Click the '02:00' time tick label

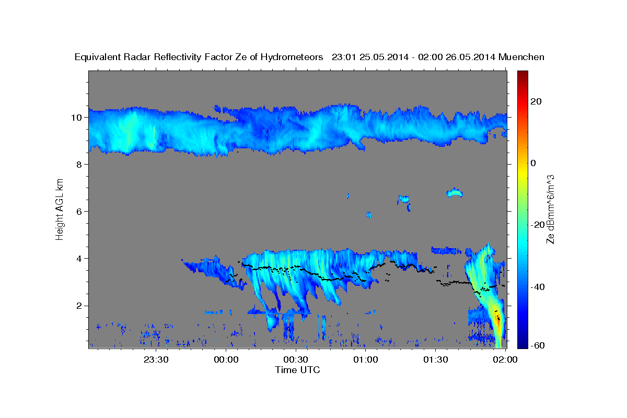tap(505, 359)
